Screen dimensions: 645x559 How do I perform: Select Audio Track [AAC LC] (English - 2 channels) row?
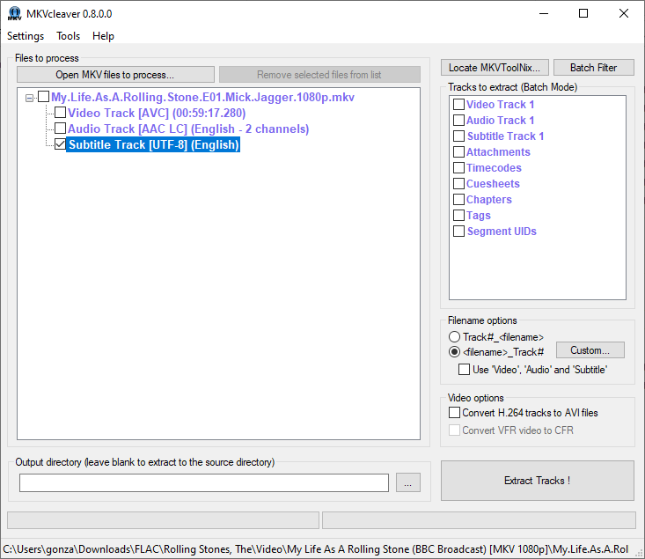[188, 129]
